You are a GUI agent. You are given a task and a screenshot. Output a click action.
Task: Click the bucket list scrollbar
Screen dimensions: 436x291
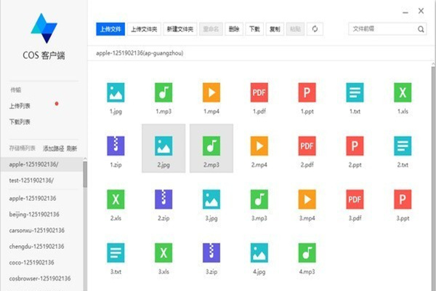[x=84, y=175]
